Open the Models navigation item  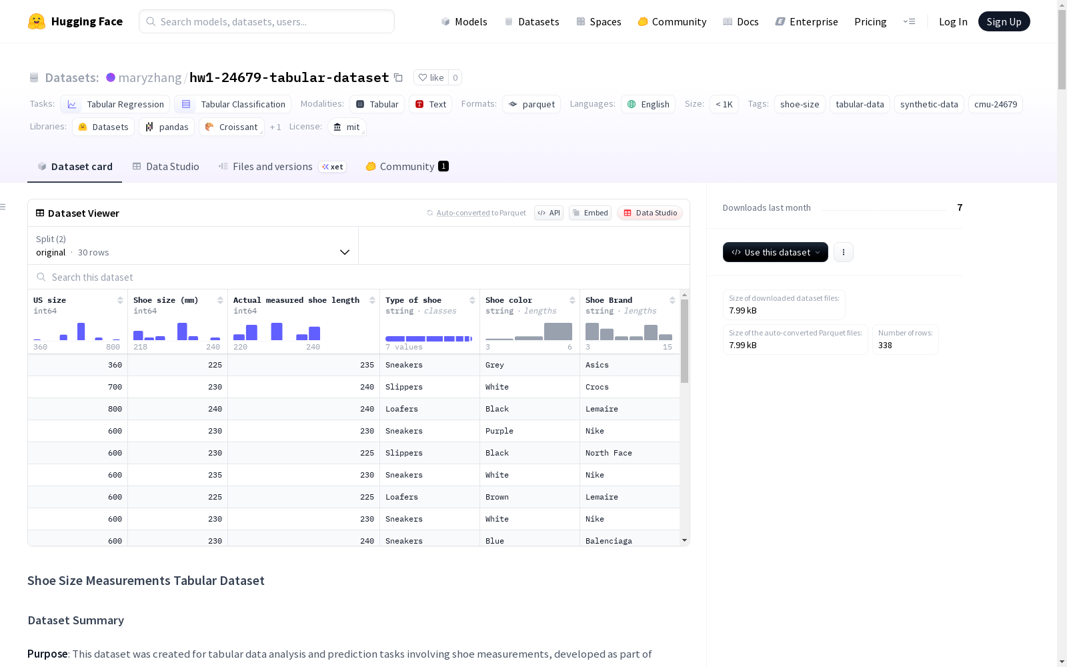464,21
